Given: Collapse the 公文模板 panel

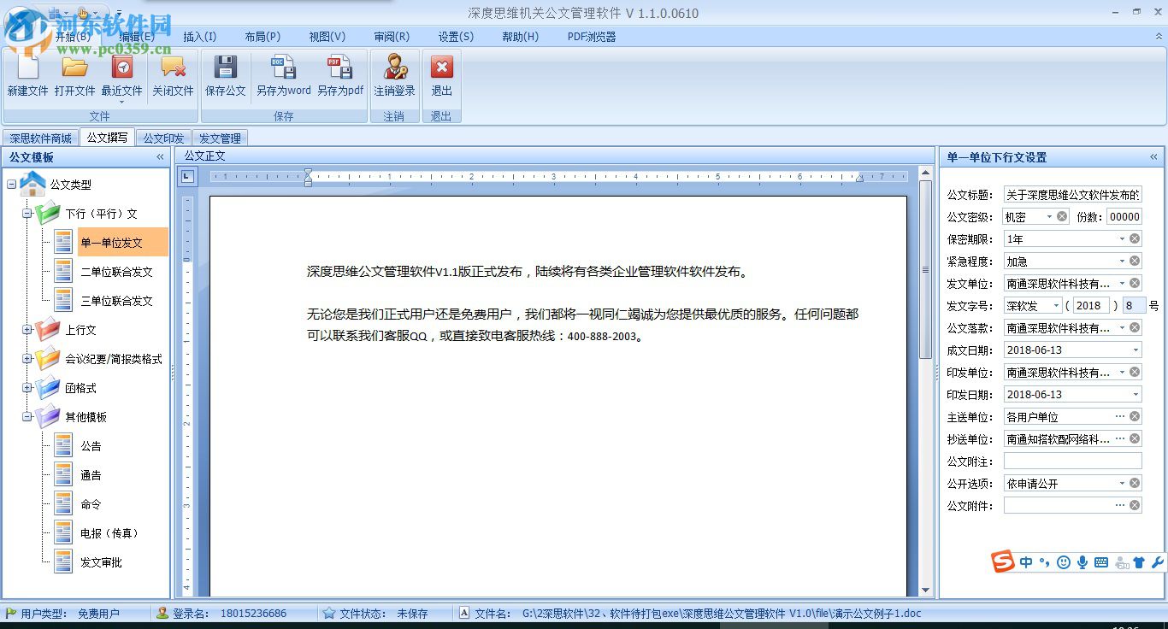Looking at the screenshot, I should click(x=160, y=157).
